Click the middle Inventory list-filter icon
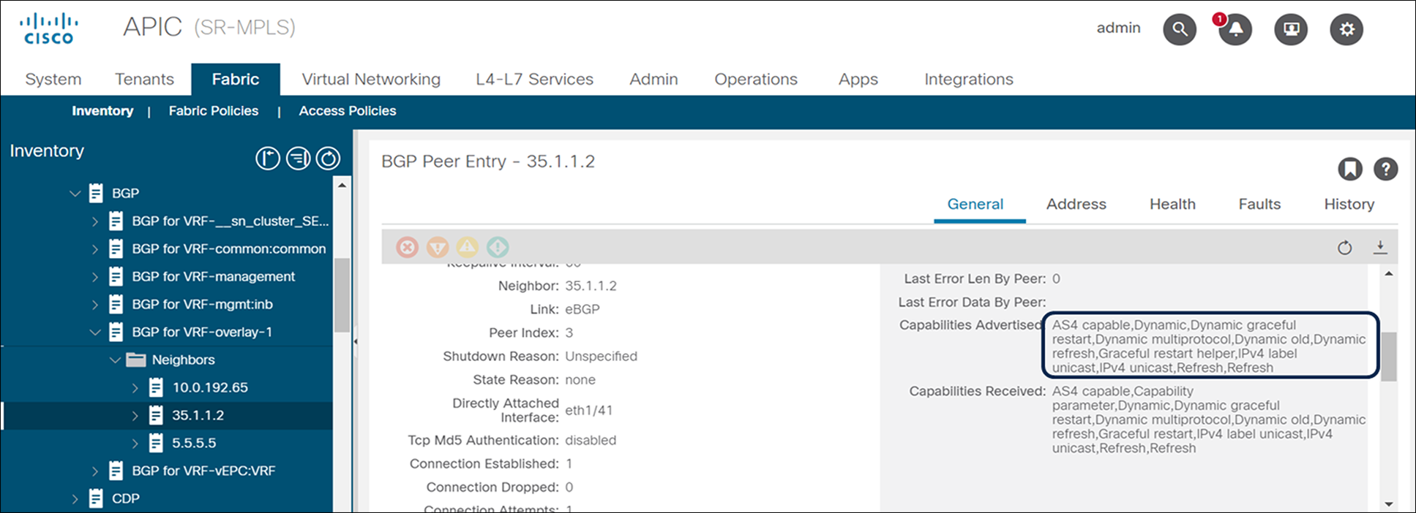This screenshot has height=513, width=1416. (298, 158)
